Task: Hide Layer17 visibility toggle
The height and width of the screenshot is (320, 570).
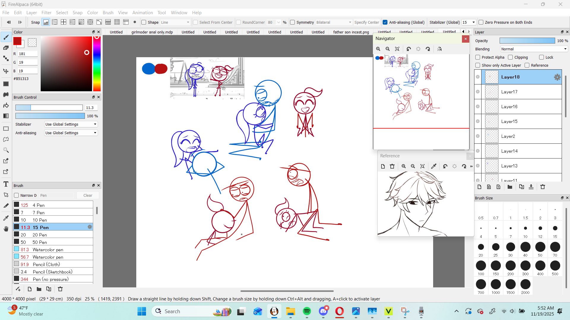Action: [478, 92]
